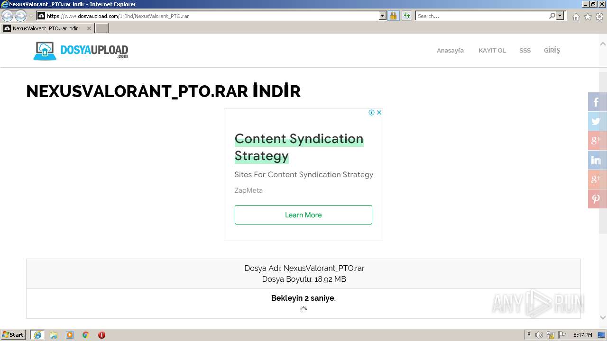
Task: Open the Tools gear icon
Action: point(599,17)
